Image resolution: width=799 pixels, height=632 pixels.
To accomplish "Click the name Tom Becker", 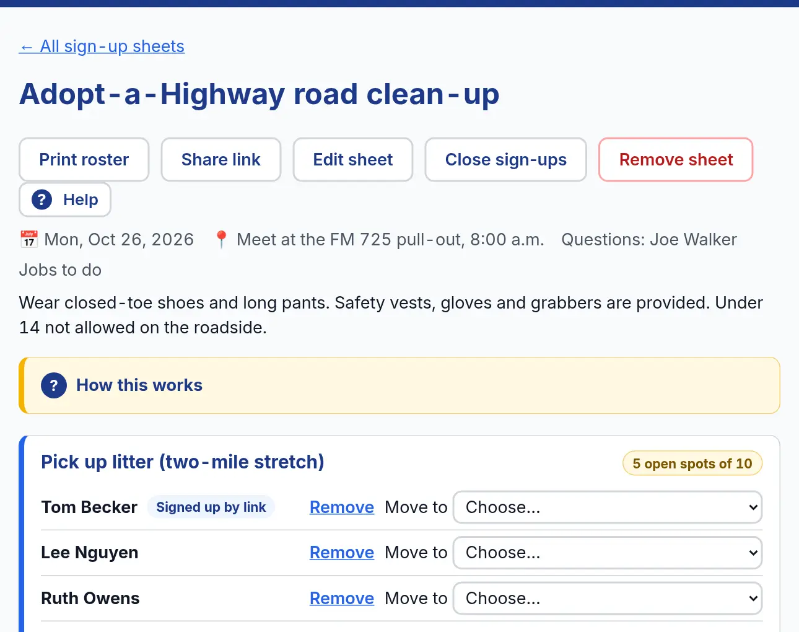I will click(89, 507).
